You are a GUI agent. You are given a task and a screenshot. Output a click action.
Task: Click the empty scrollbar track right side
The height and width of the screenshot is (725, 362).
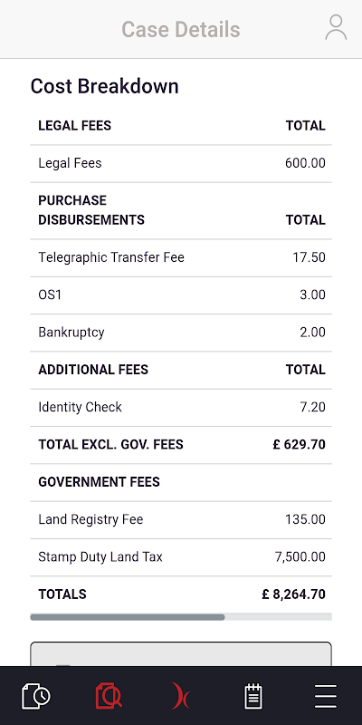tap(278, 617)
